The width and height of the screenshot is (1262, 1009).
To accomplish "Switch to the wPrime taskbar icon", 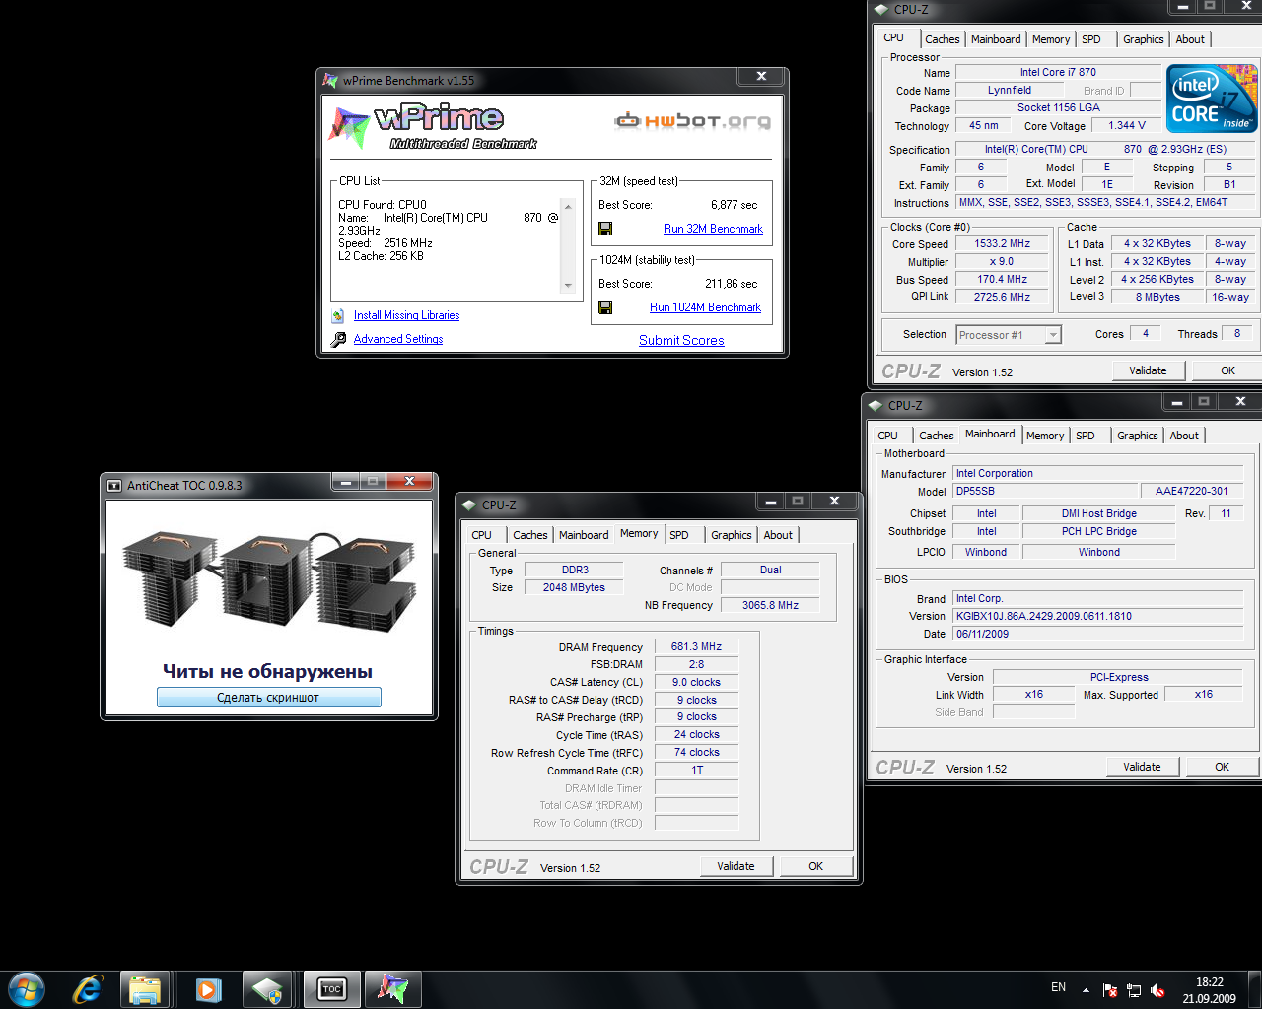I will (392, 989).
